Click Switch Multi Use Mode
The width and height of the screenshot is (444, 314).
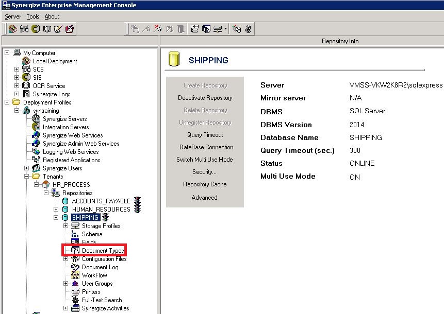(204, 160)
